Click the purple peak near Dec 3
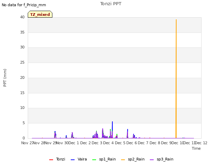222x166 pixels. point(103,133)
